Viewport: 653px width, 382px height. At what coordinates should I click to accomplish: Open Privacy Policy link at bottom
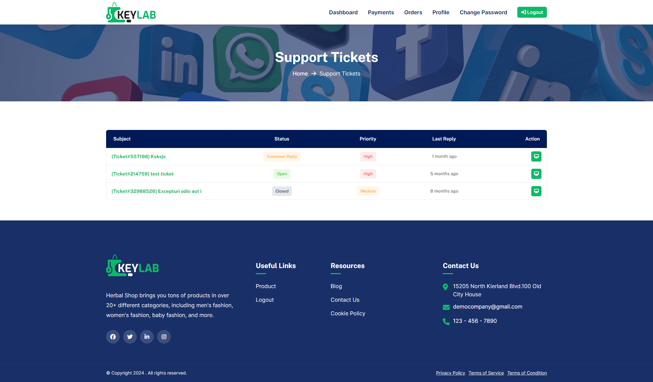click(450, 373)
